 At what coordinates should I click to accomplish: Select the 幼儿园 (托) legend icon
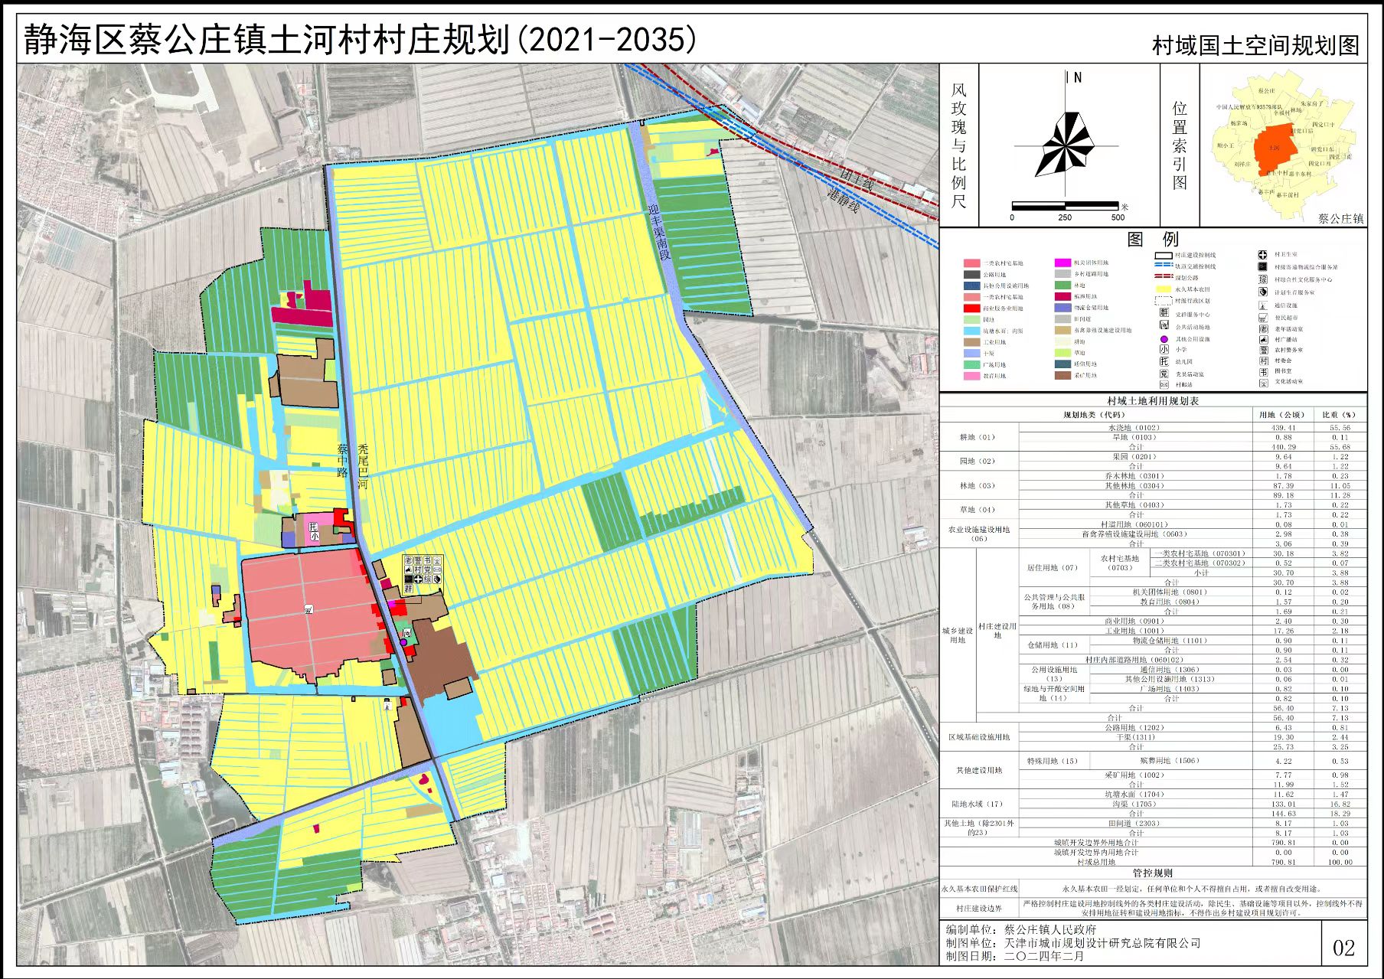click(x=1164, y=361)
